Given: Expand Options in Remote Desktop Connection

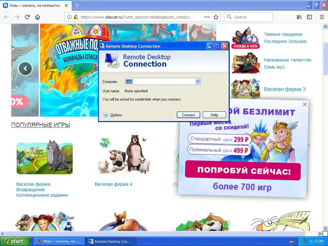Looking at the screenshot, I should pos(113,115).
